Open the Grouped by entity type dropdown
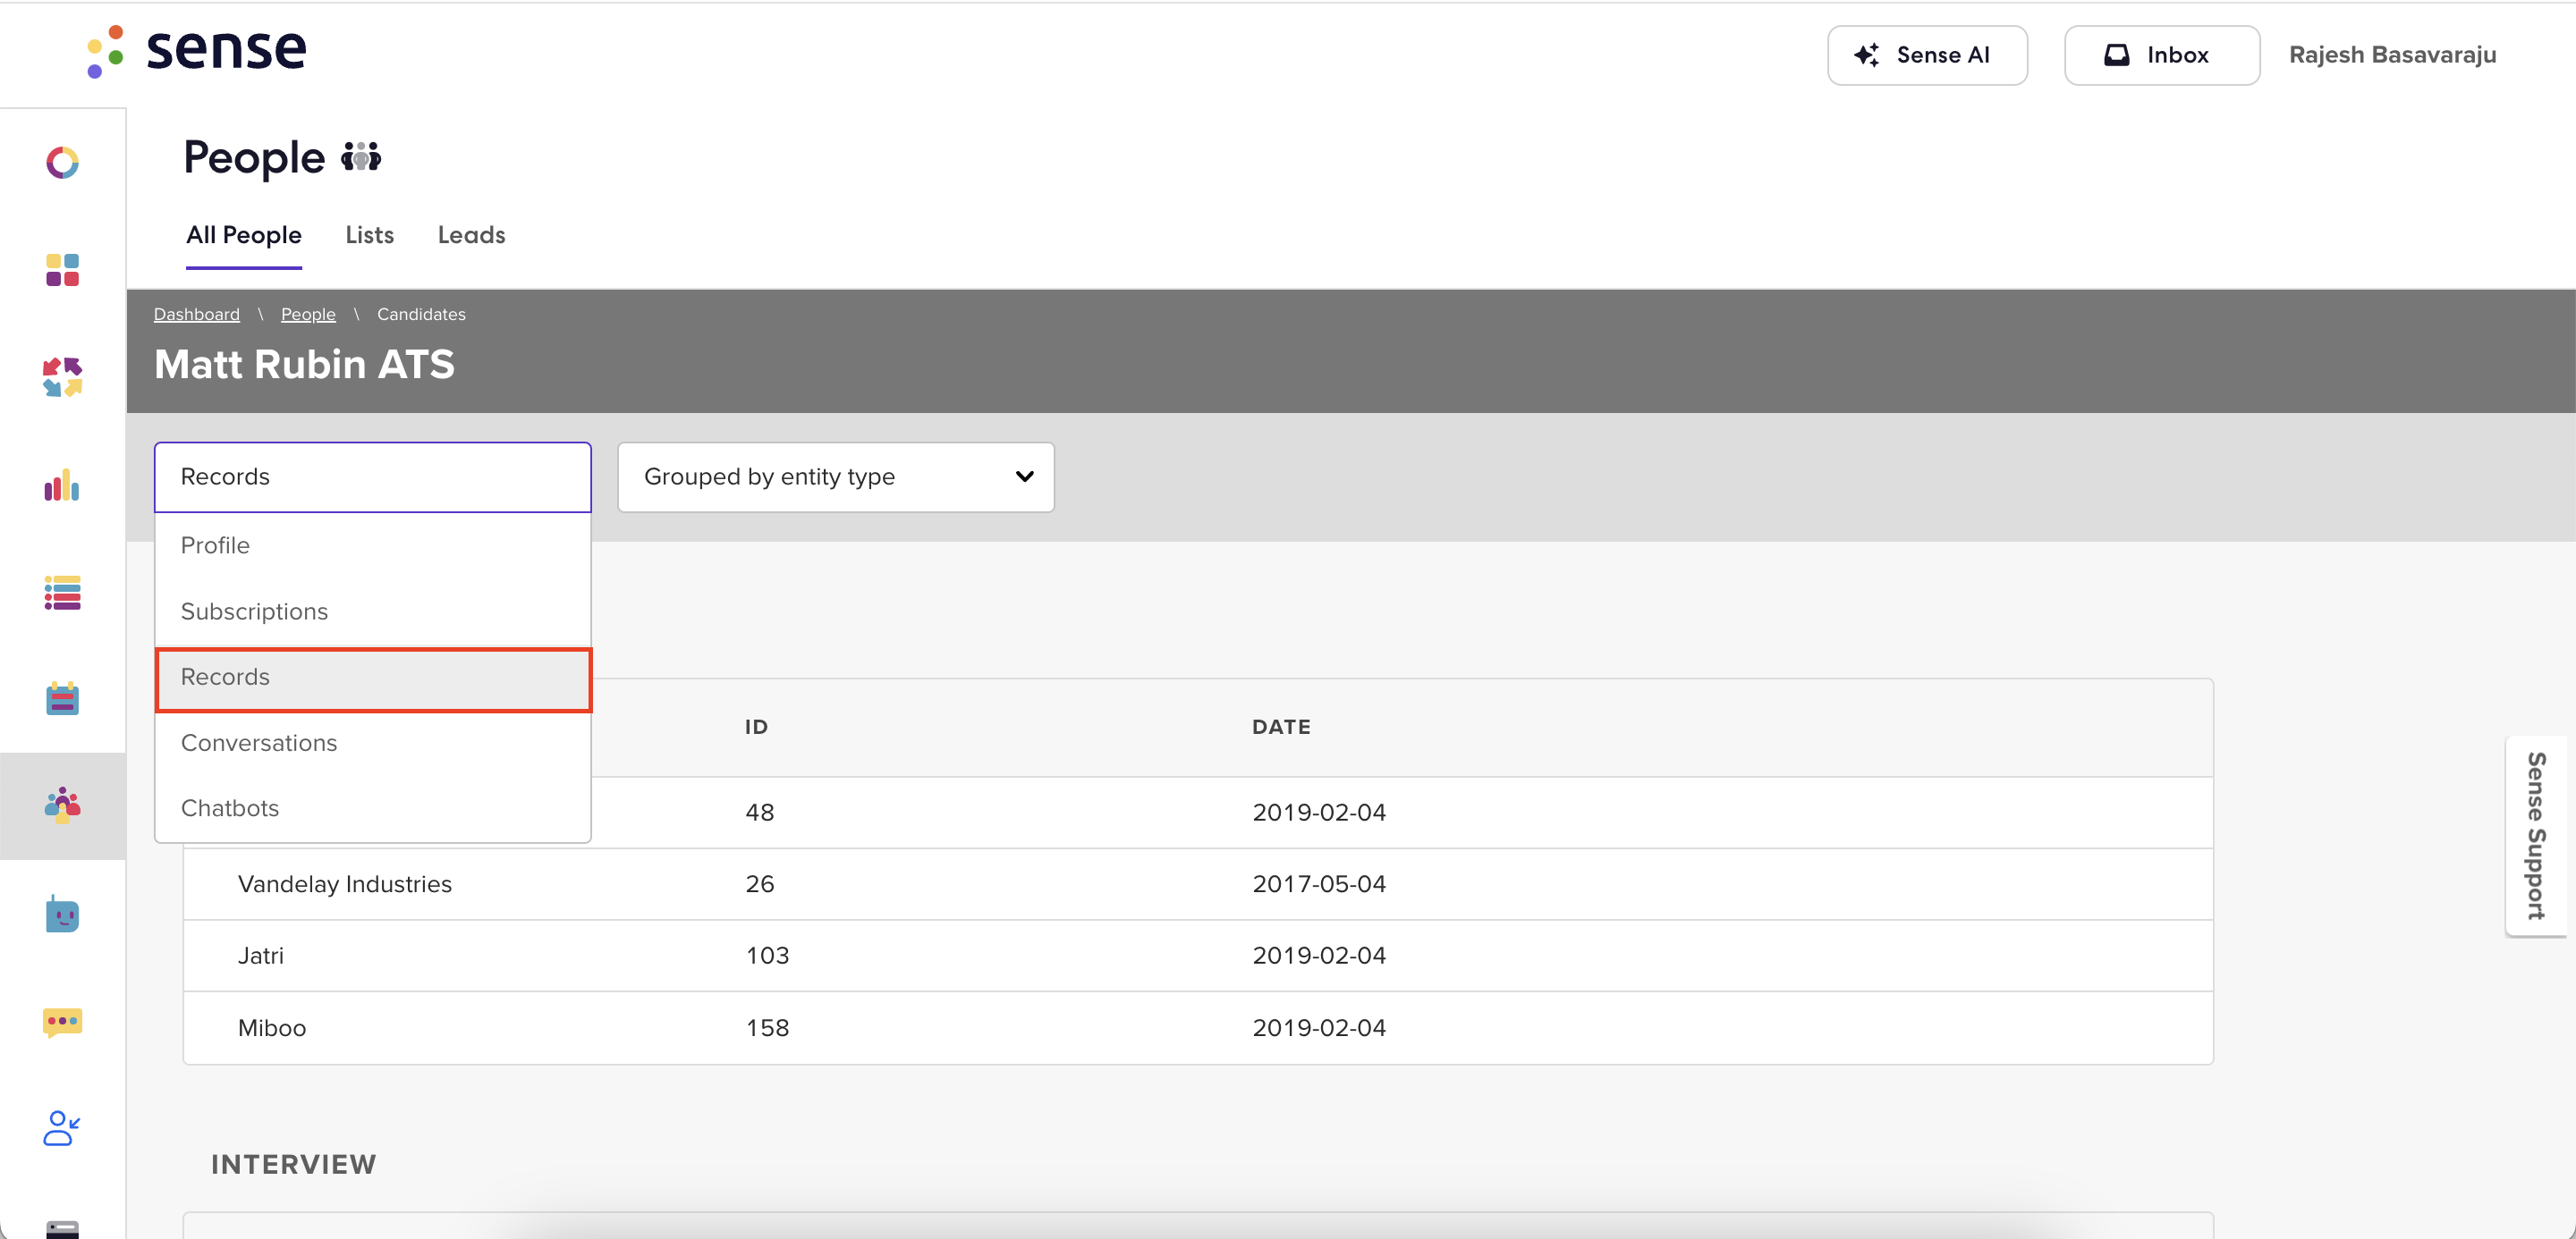Viewport: 2576px width, 1239px height. tap(836, 476)
